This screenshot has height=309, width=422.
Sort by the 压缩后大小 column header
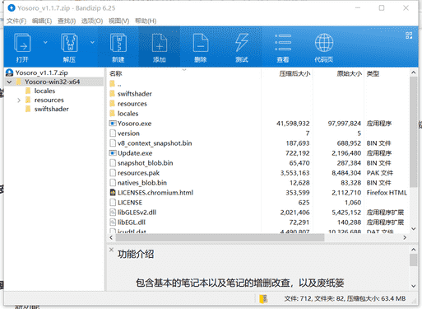(x=294, y=73)
